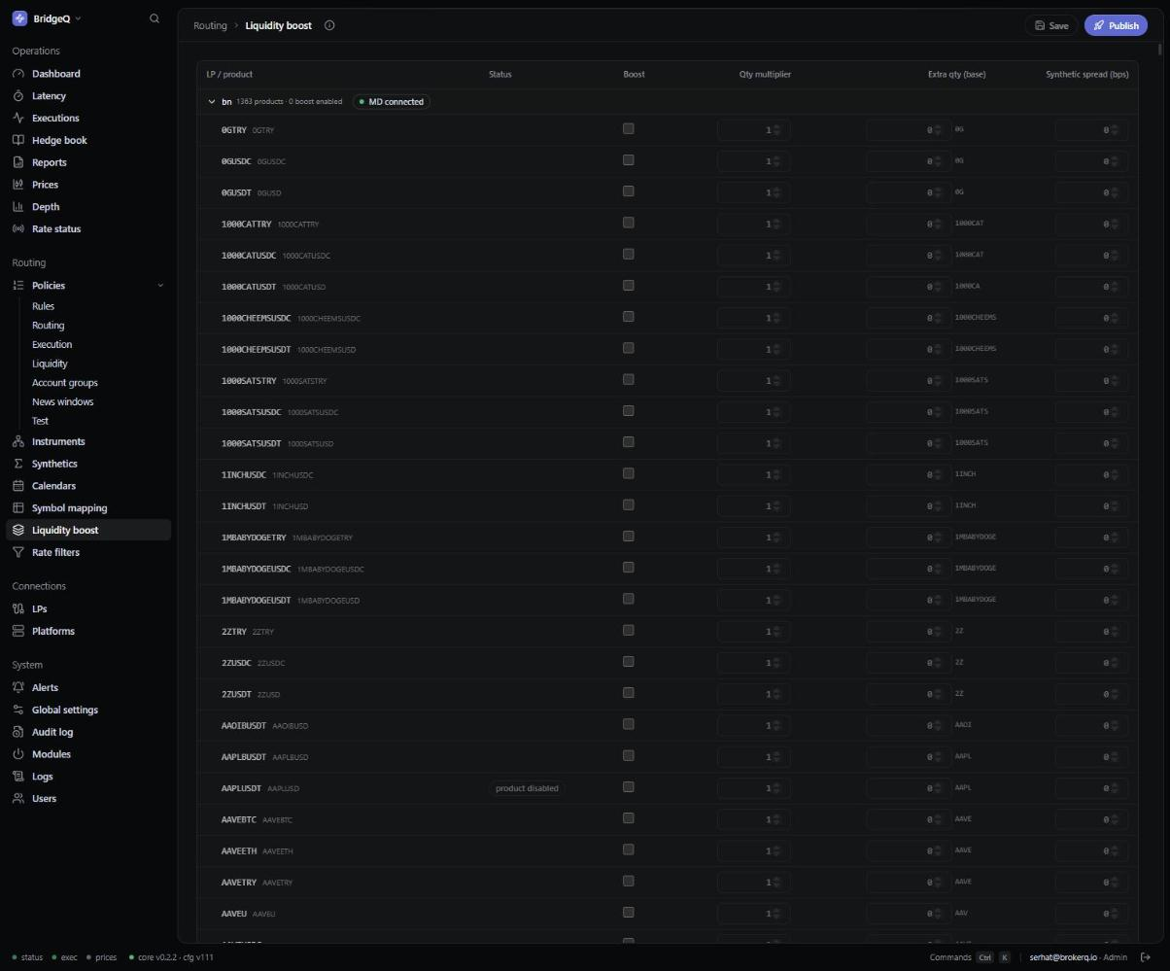
Task: Click the Publish button
Action: click(x=1116, y=25)
